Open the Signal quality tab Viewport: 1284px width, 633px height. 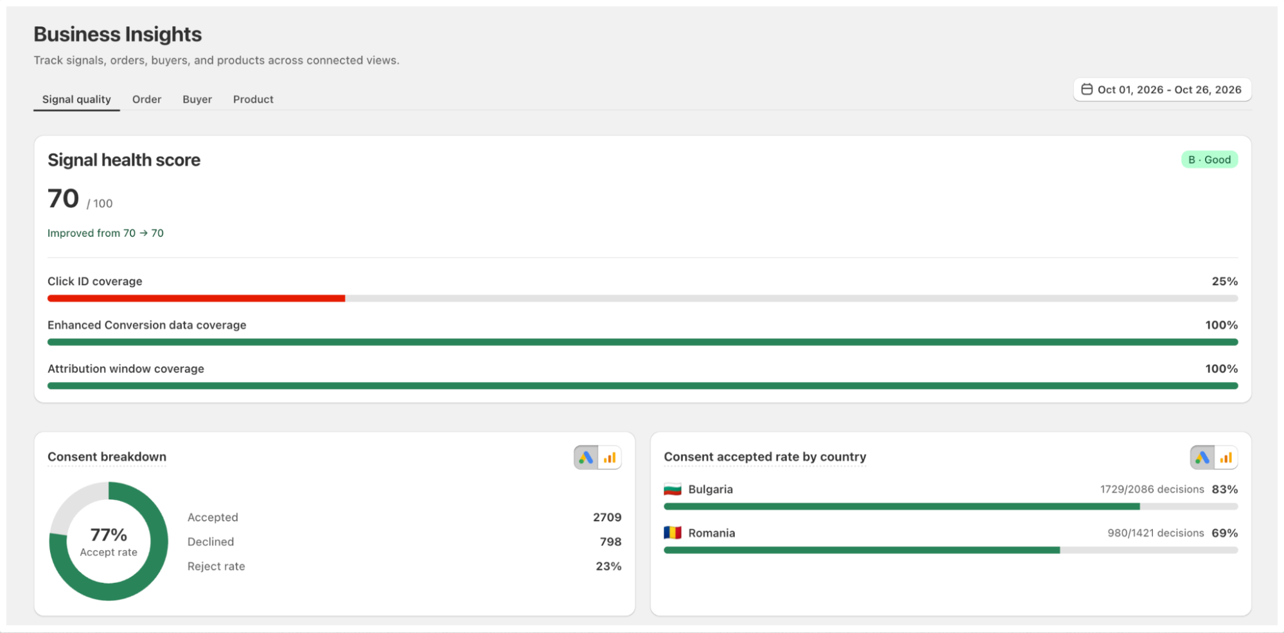(x=76, y=100)
